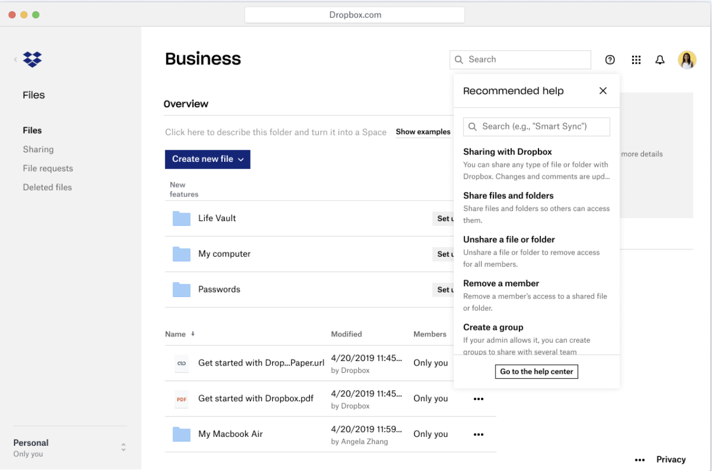Click the link file icon for Paper.url
This screenshot has width=712, height=471.
click(181, 363)
